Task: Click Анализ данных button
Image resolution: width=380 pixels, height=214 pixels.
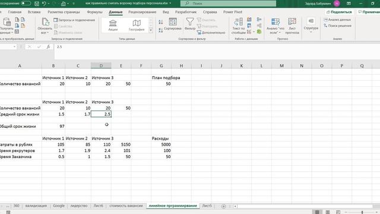Action: click(337, 20)
